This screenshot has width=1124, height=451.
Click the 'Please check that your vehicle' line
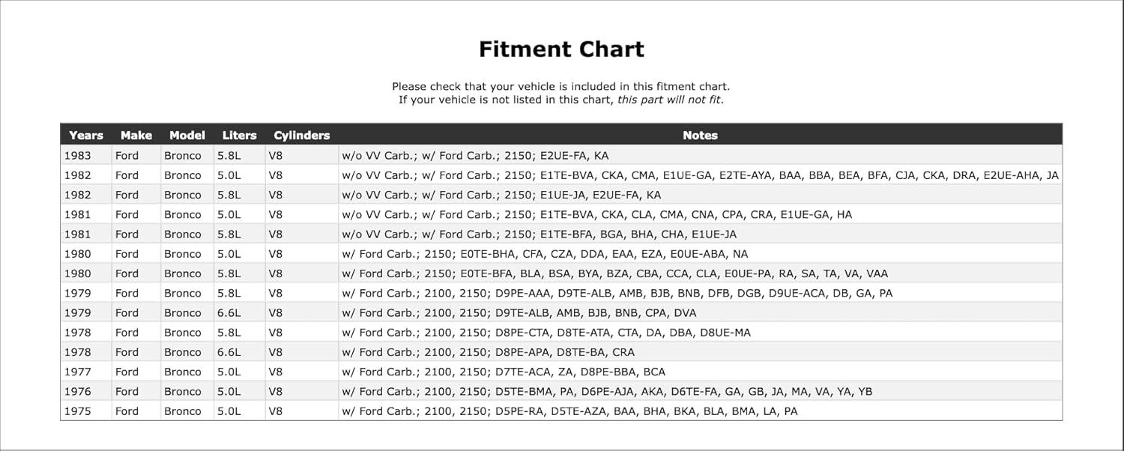[561, 87]
